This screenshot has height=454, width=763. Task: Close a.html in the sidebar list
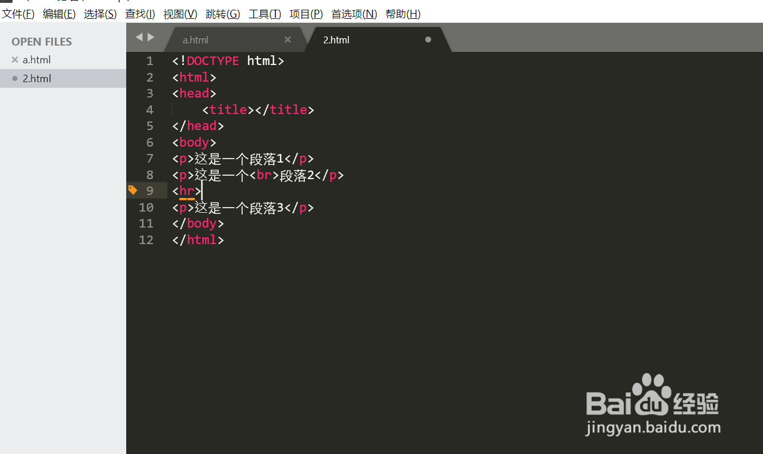pyautogui.click(x=15, y=59)
